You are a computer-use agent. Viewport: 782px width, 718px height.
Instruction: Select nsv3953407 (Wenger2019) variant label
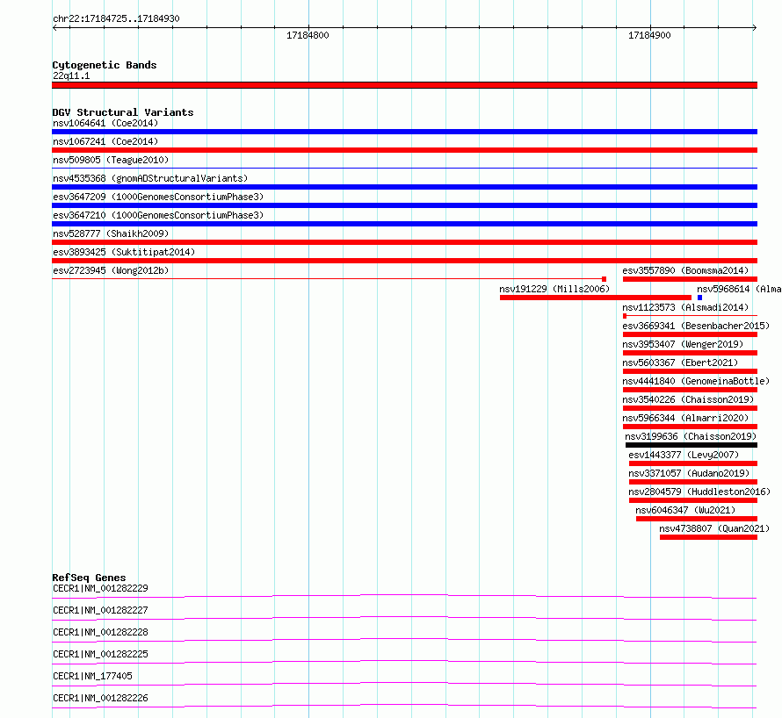pos(683,344)
